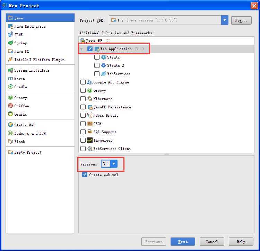
Task: Click the Struts 2 gear icon
Action: coord(103,65)
